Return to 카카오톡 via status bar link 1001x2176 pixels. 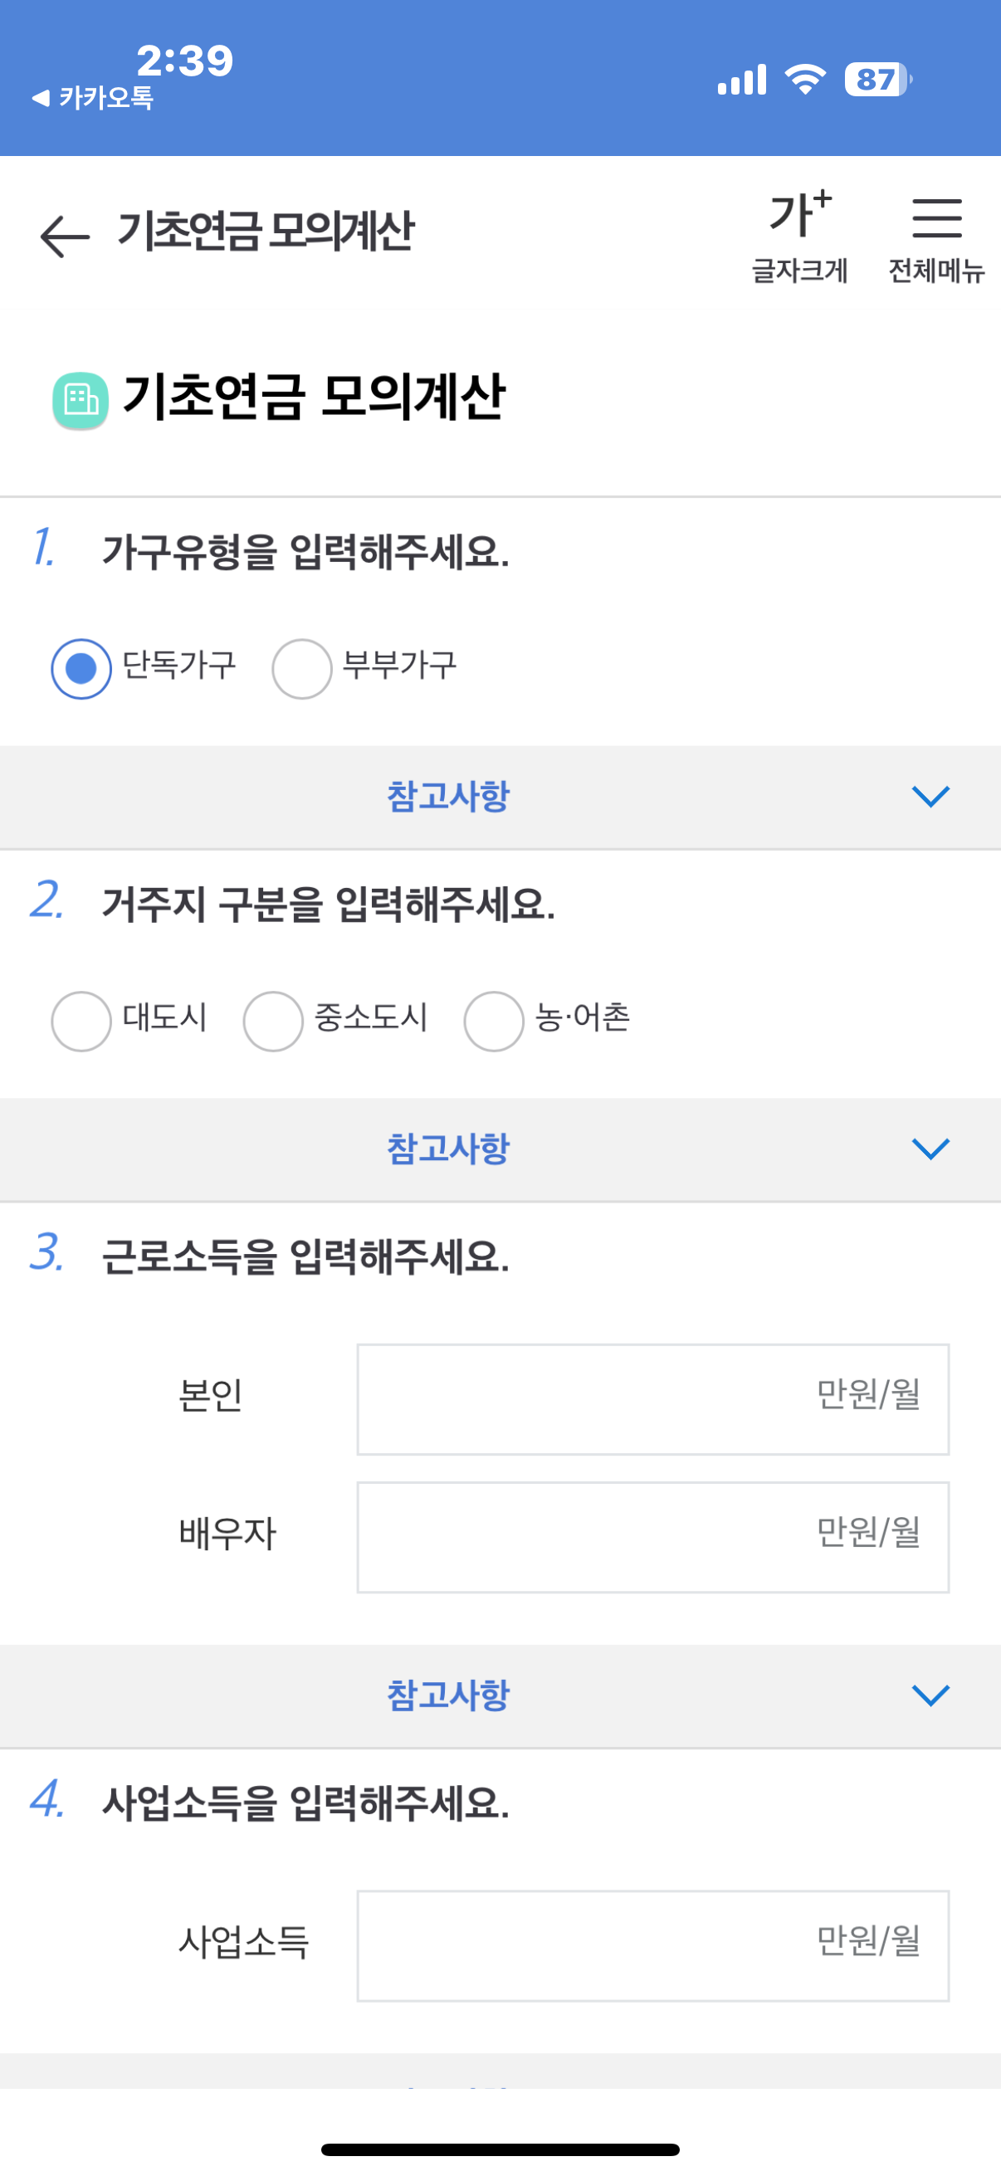tap(93, 99)
